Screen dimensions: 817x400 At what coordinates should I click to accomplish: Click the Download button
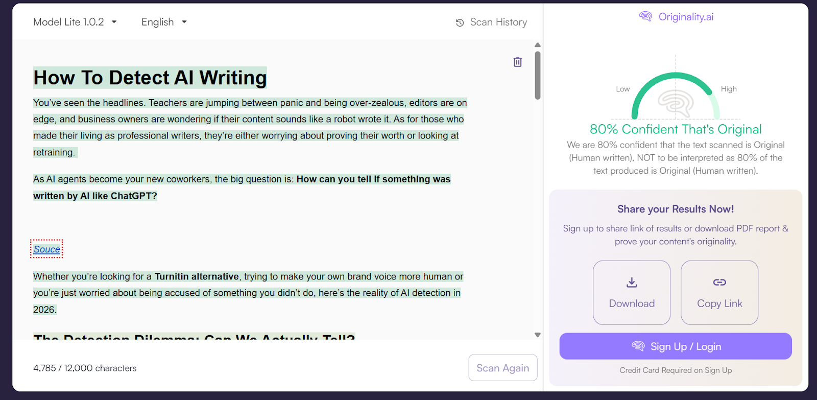[632, 293]
